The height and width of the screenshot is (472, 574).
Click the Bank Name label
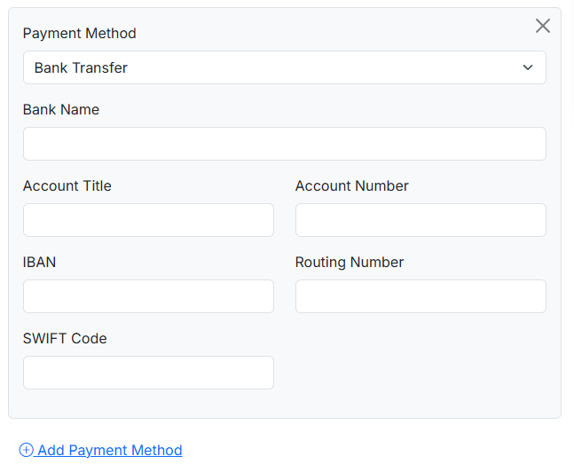(x=61, y=109)
